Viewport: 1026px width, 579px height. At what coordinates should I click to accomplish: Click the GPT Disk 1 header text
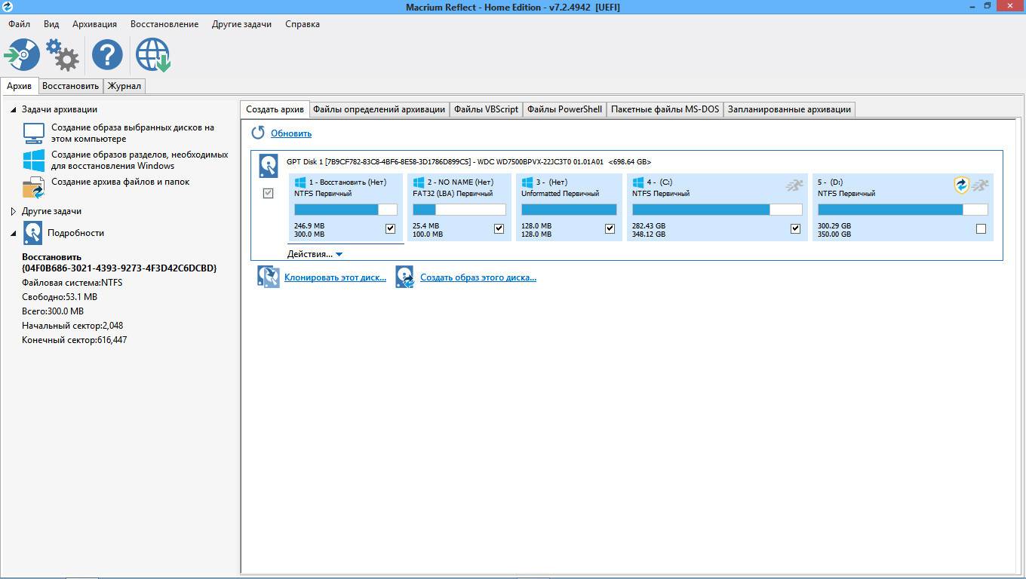point(468,161)
